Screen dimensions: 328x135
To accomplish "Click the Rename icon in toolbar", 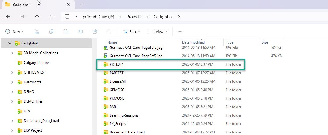I will pyautogui.click(x=80, y=31).
